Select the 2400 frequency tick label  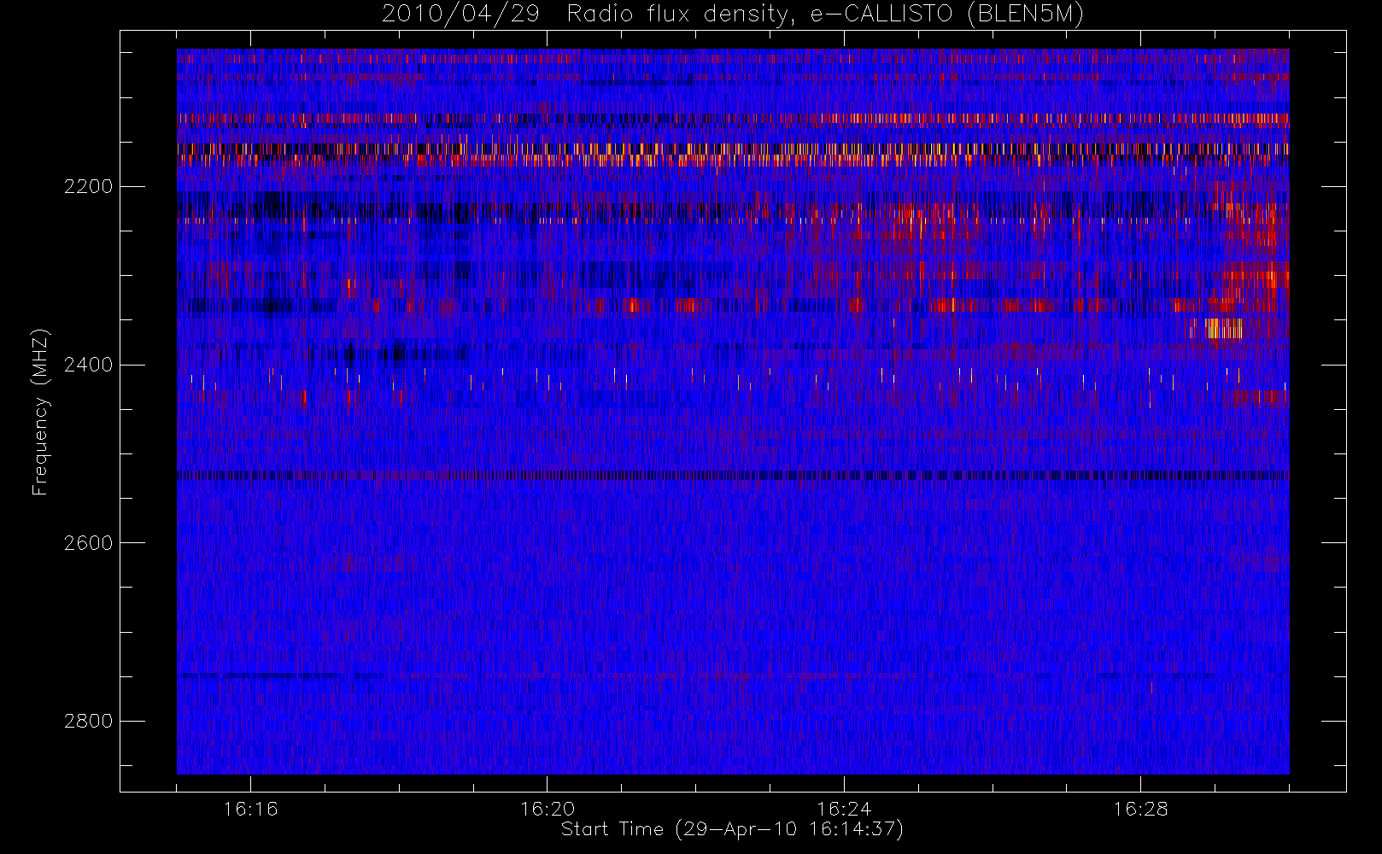pyautogui.click(x=88, y=366)
